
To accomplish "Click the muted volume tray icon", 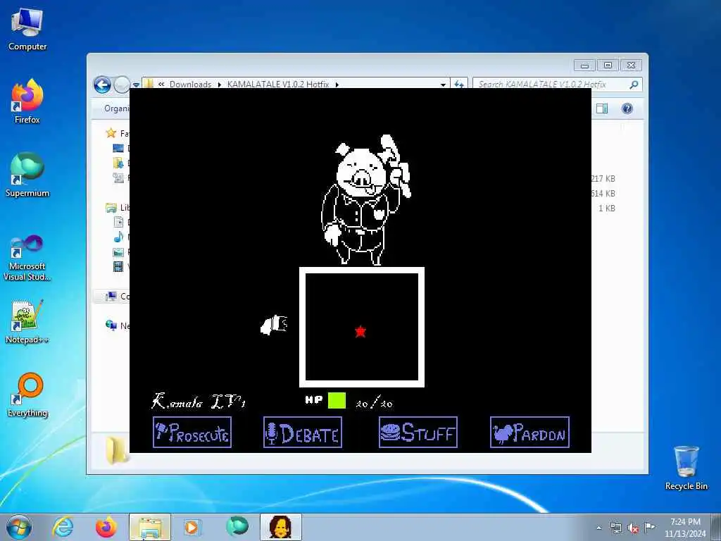I will pos(633,528).
